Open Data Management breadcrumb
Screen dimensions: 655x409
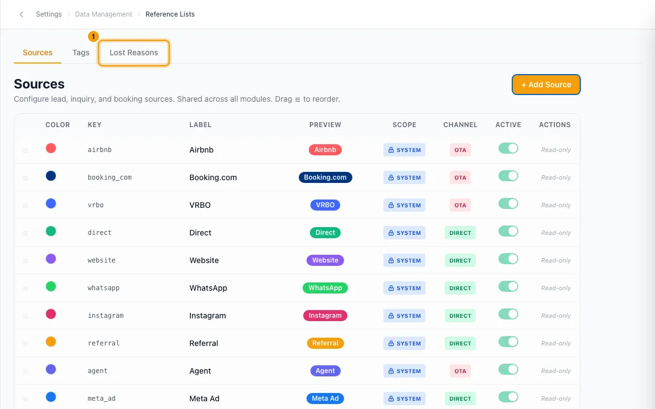pos(103,14)
